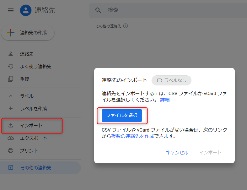This screenshot has height=190, width=247.
Task: Select その他の連絡先 in the sidebar
Action: (35, 168)
